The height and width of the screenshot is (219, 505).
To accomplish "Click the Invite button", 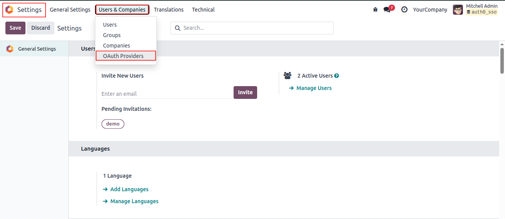I will click(245, 92).
